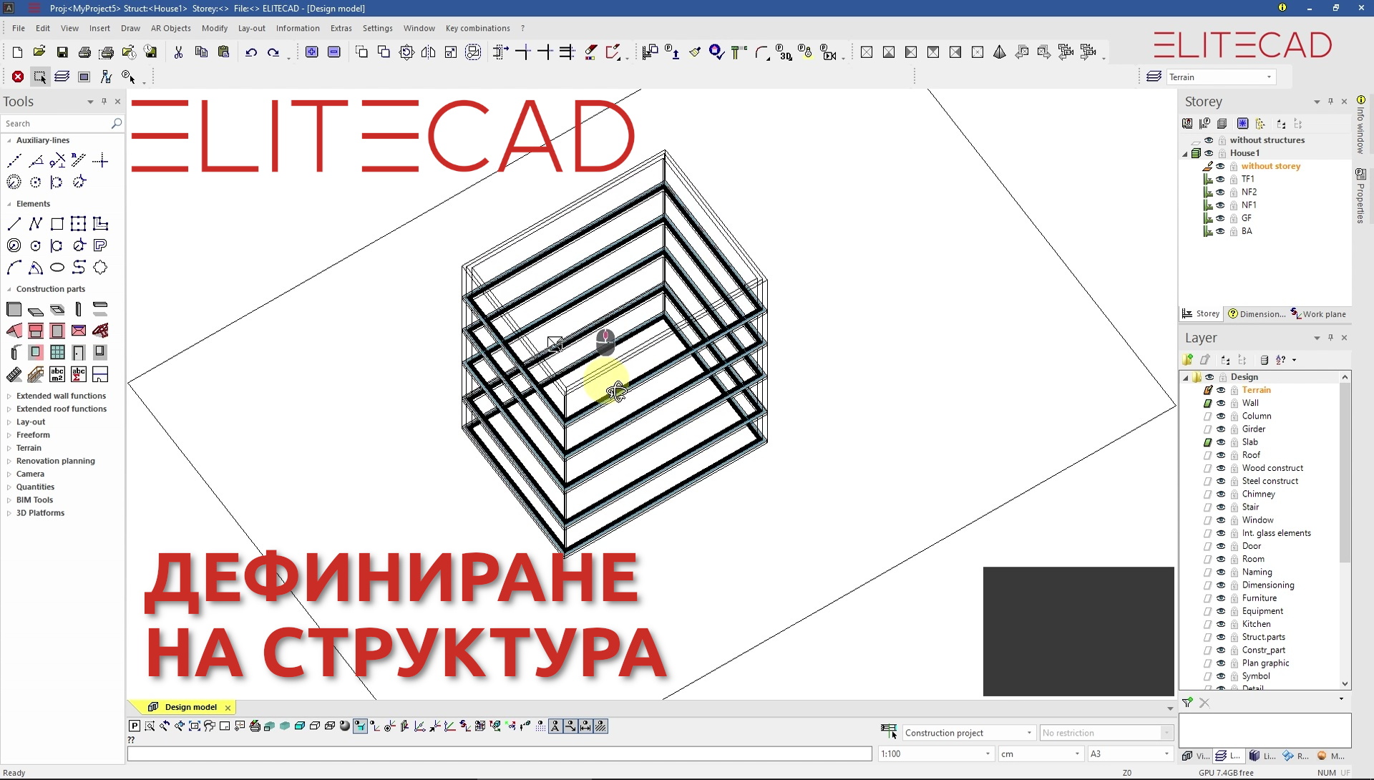1374x780 pixels.
Task: Expand the BIM Tools group
Action: 9,500
